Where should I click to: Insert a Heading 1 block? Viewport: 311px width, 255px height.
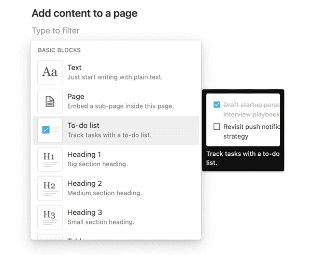tap(116, 159)
